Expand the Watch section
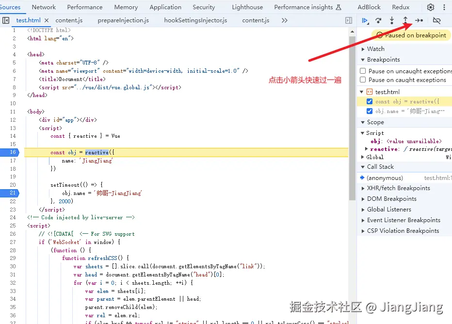The width and height of the screenshot is (452, 324). [x=363, y=49]
